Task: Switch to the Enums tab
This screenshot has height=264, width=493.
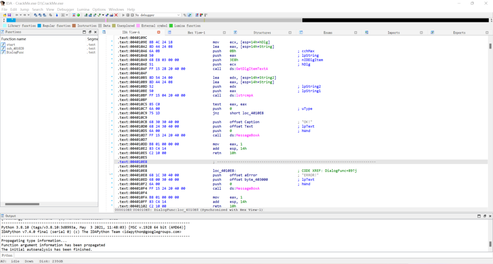Action: [x=328, y=33]
